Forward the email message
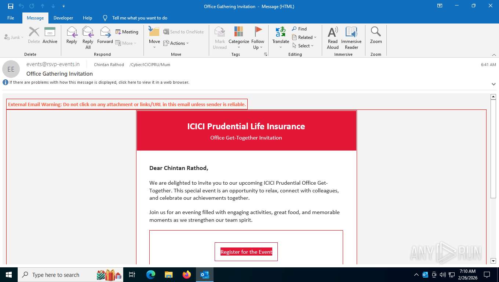This screenshot has height=282, width=499. click(105, 36)
